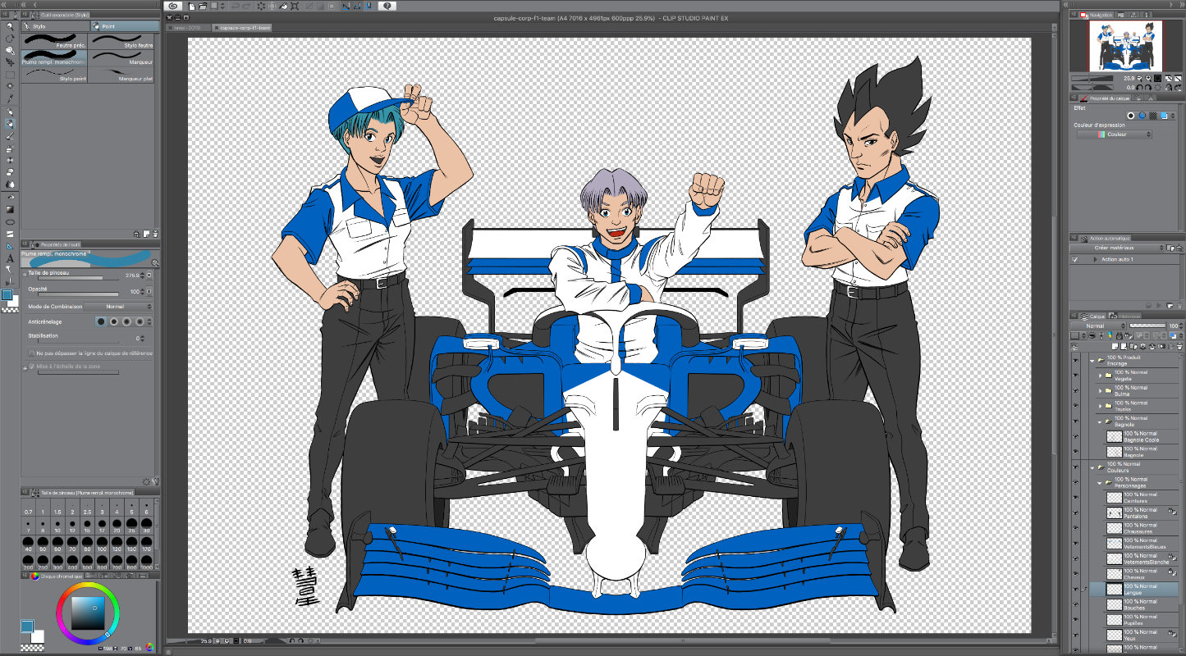Select the Zoom magnifier tool

(10, 26)
